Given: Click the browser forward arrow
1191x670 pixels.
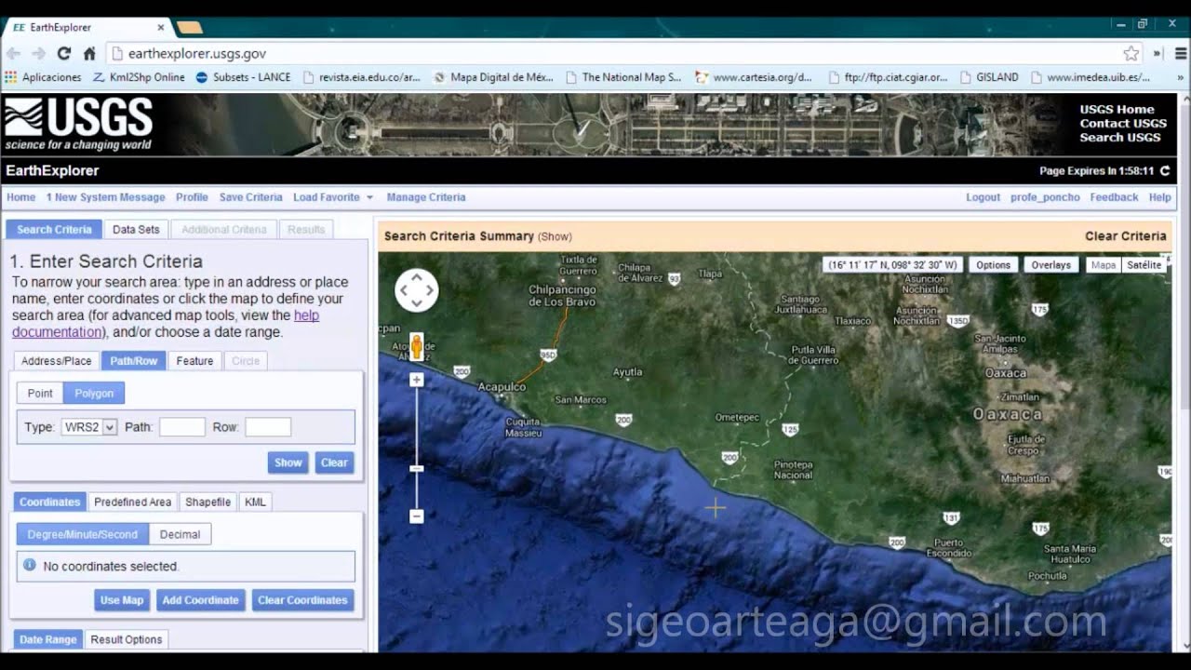Looking at the screenshot, I should pyautogui.click(x=39, y=54).
